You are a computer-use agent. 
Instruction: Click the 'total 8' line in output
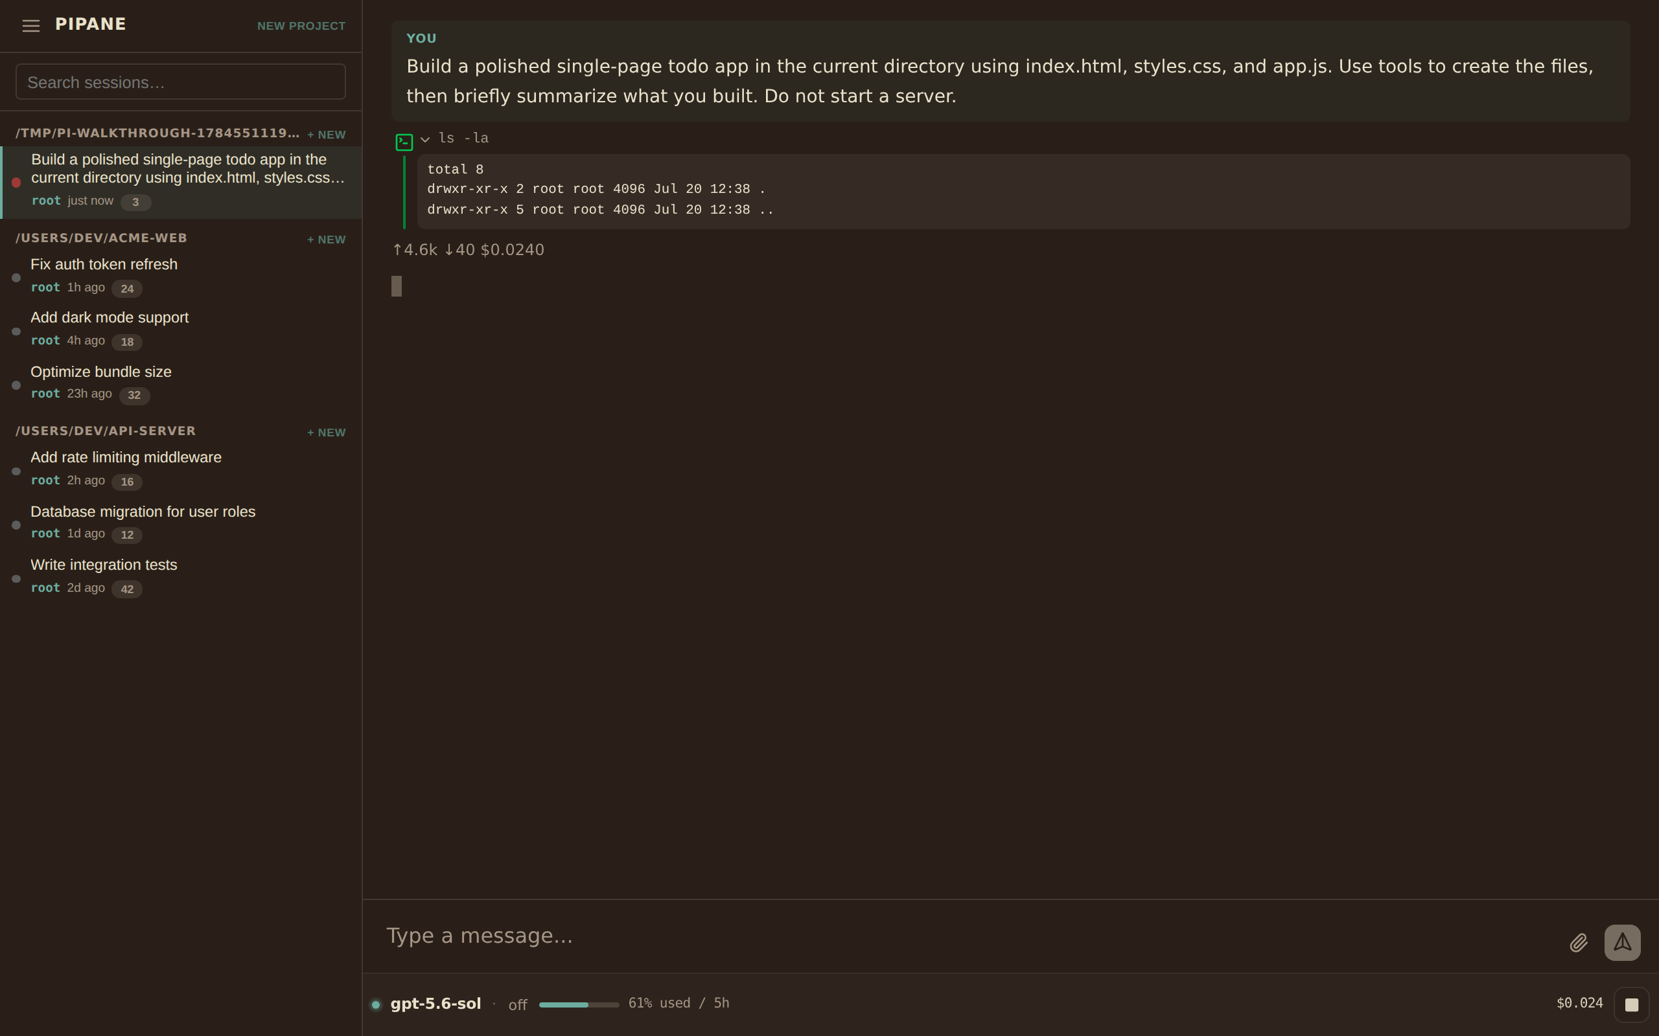(x=455, y=169)
